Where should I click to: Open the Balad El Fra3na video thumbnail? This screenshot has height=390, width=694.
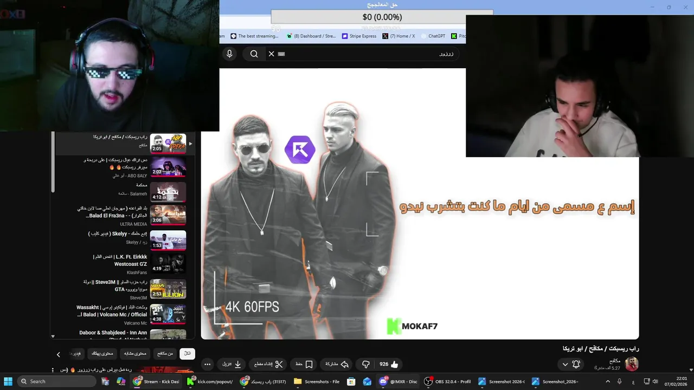pyautogui.click(x=168, y=215)
